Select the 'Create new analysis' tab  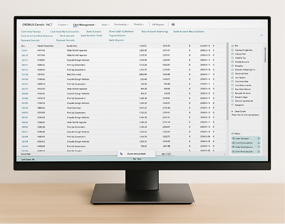tap(137, 154)
